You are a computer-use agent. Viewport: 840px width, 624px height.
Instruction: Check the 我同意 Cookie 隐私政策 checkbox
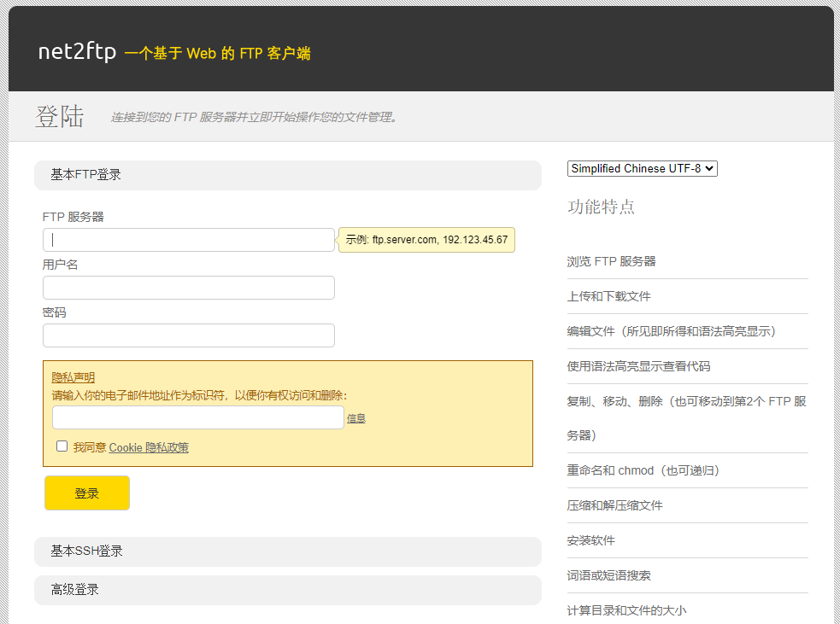point(62,446)
